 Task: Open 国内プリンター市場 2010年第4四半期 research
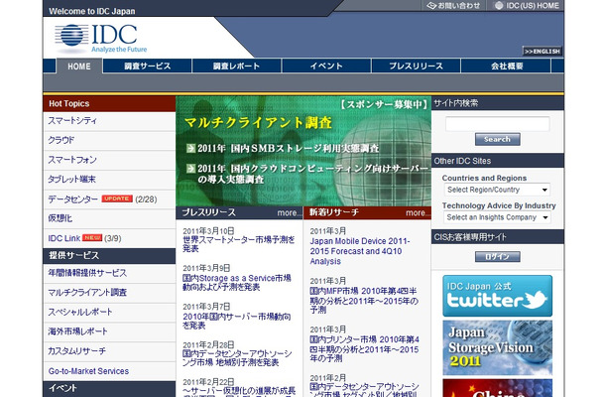[x=364, y=349]
